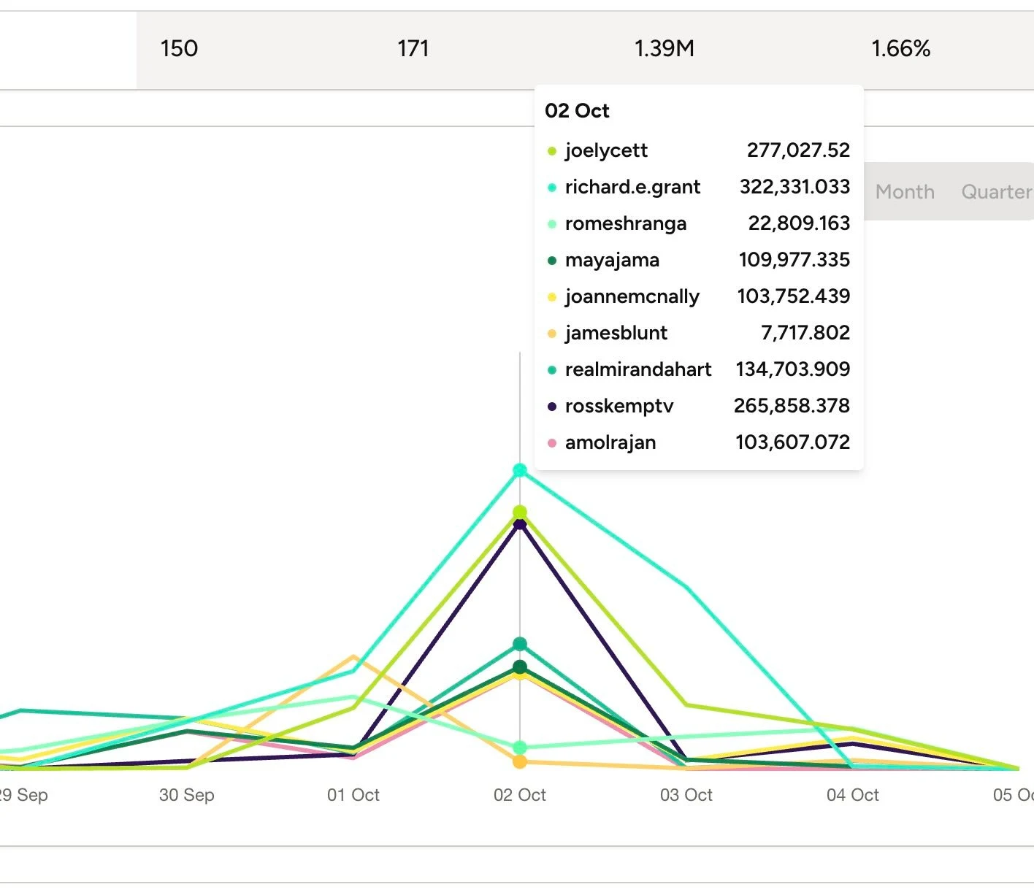This screenshot has width=1034, height=895.
Task: Click rosskemptv dark purple point on 02 Oct
Action: pyautogui.click(x=520, y=524)
